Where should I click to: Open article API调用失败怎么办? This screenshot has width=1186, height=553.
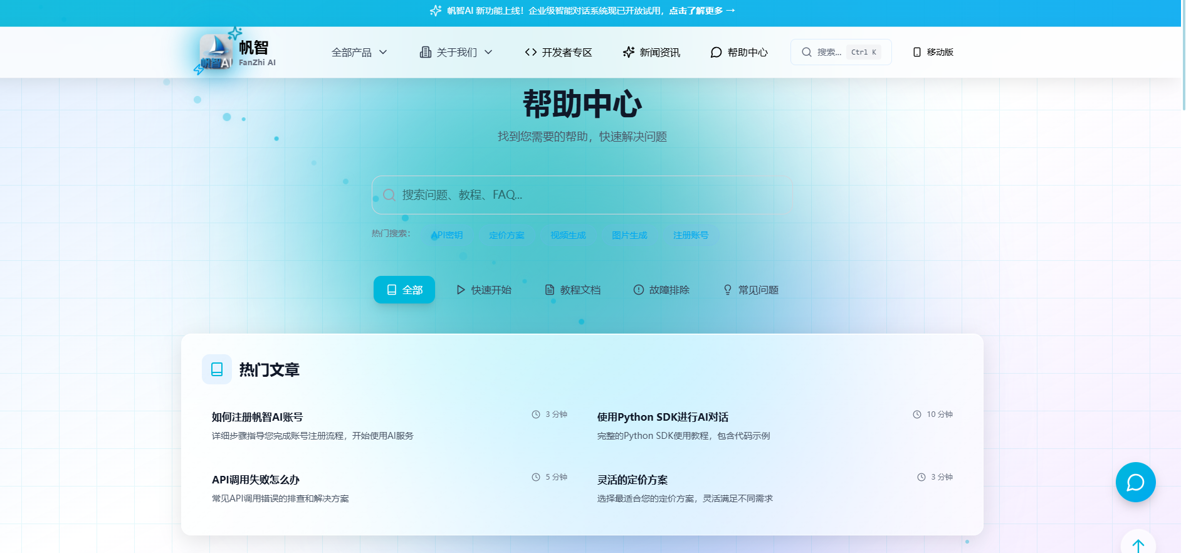point(256,480)
